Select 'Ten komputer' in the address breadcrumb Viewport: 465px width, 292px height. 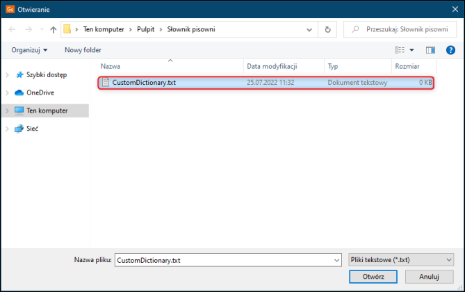[104, 29]
